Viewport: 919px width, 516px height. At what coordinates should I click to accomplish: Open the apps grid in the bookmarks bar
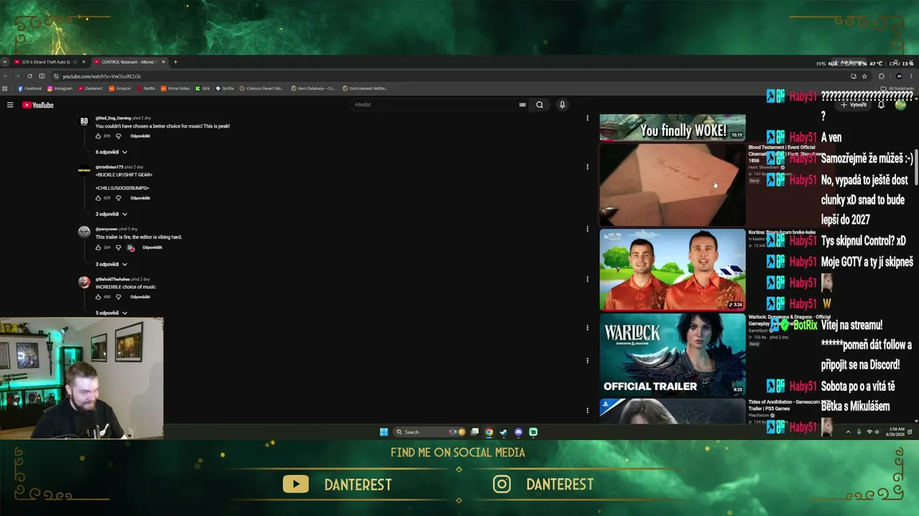pos(5,89)
